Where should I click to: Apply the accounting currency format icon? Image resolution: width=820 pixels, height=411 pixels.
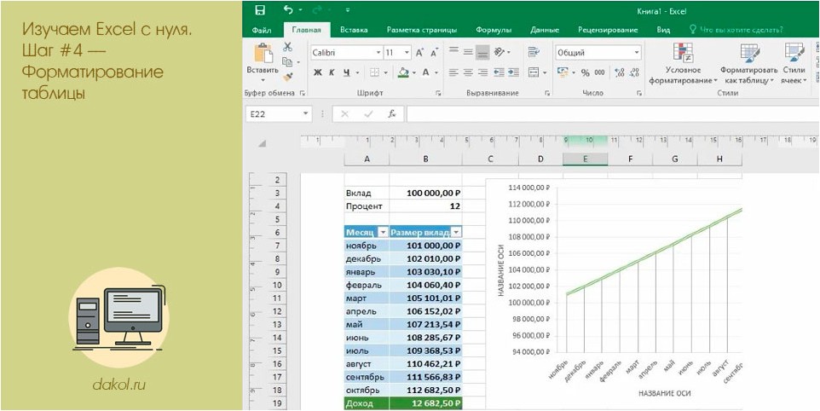click(x=563, y=72)
